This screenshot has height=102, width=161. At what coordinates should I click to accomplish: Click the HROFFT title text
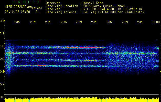point(26,2)
